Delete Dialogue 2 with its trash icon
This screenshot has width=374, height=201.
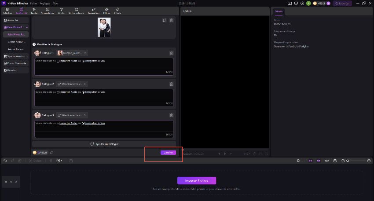(x=171, y=84)
